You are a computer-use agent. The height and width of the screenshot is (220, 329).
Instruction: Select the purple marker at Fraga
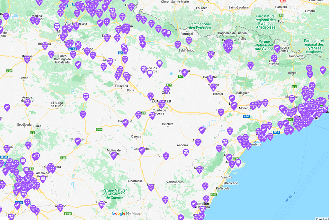coord(221,112)
